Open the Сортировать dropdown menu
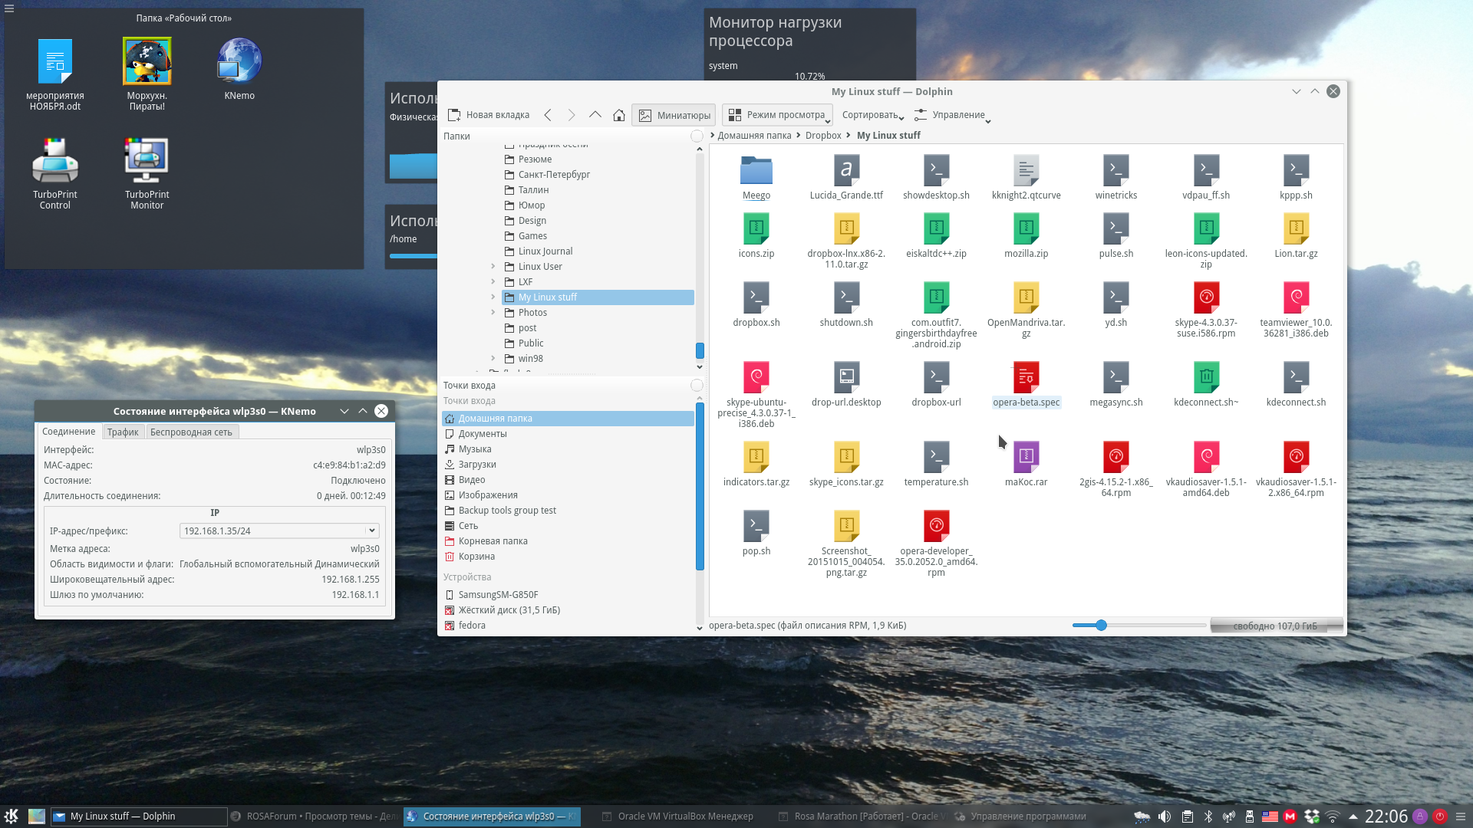1473x828 pixels. (x=872, y=115)
